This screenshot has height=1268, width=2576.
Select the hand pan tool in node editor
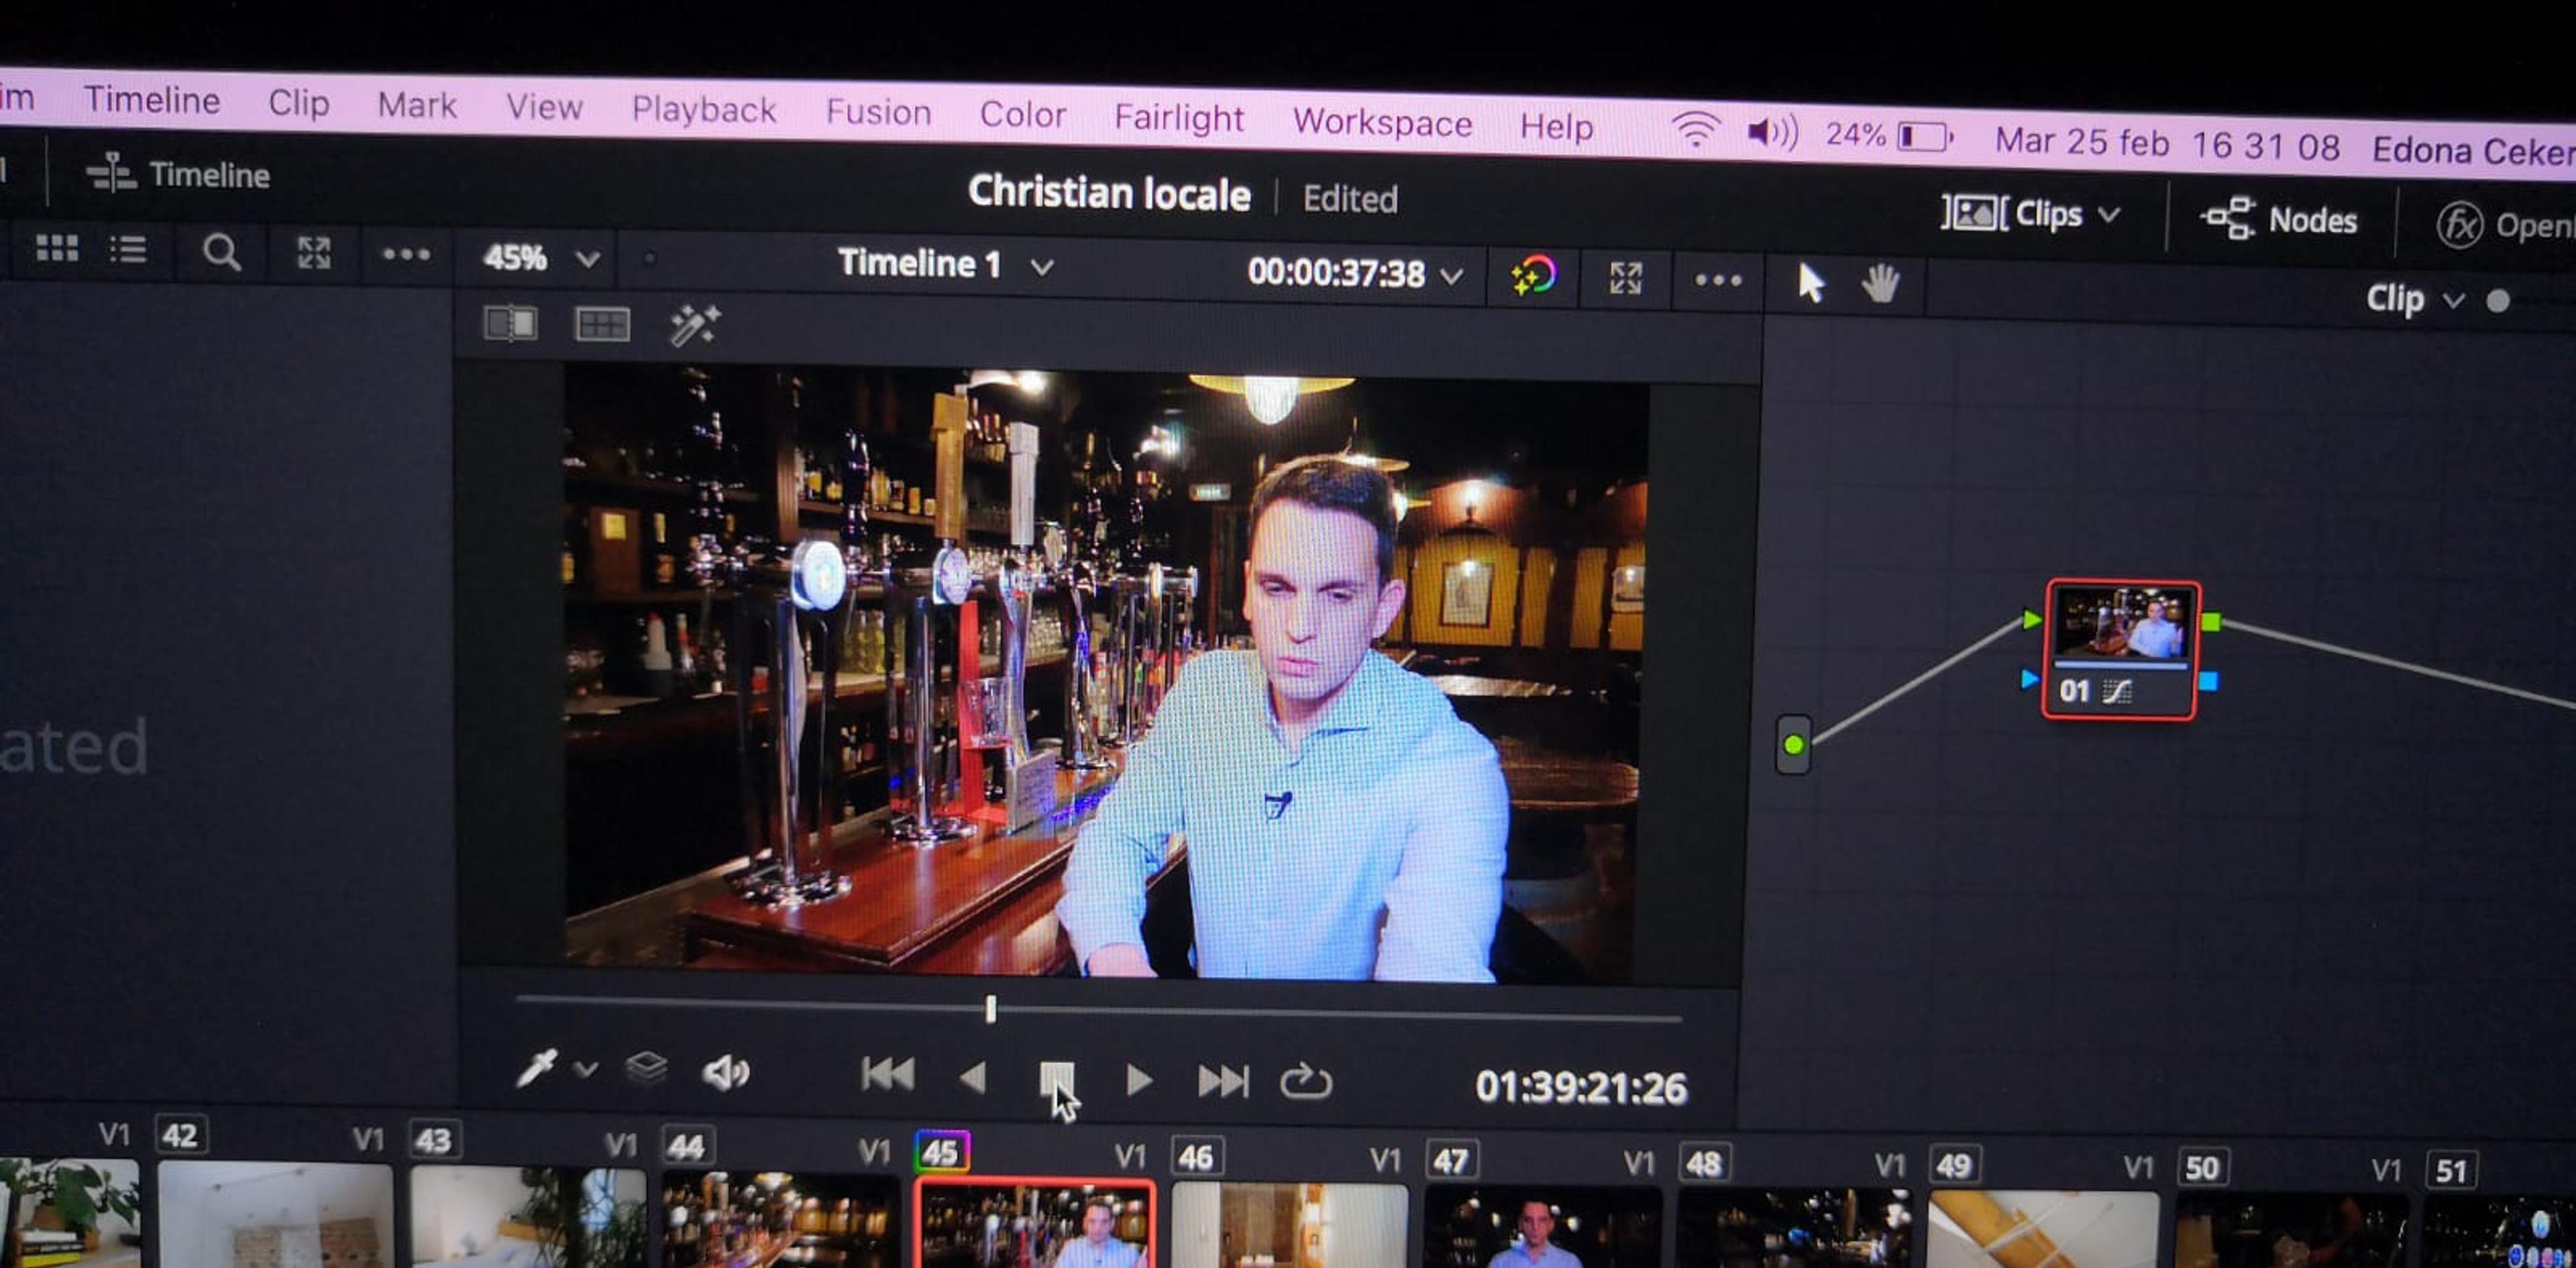click(1880, 283)
